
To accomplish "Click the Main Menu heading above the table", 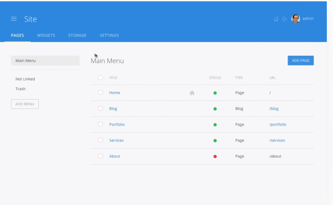I will click(107, 61).
